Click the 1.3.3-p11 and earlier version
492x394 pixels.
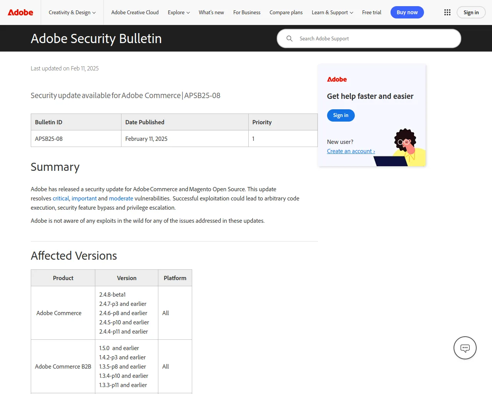tap(123, 385)
